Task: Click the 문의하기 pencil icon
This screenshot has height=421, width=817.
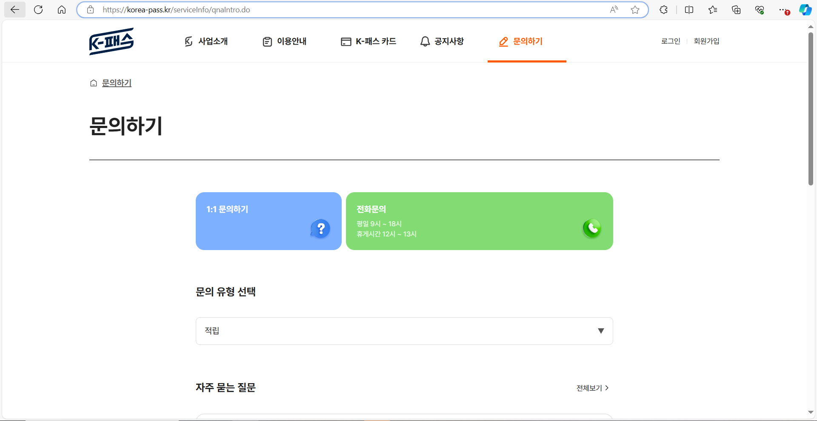Action: point(503,42)
